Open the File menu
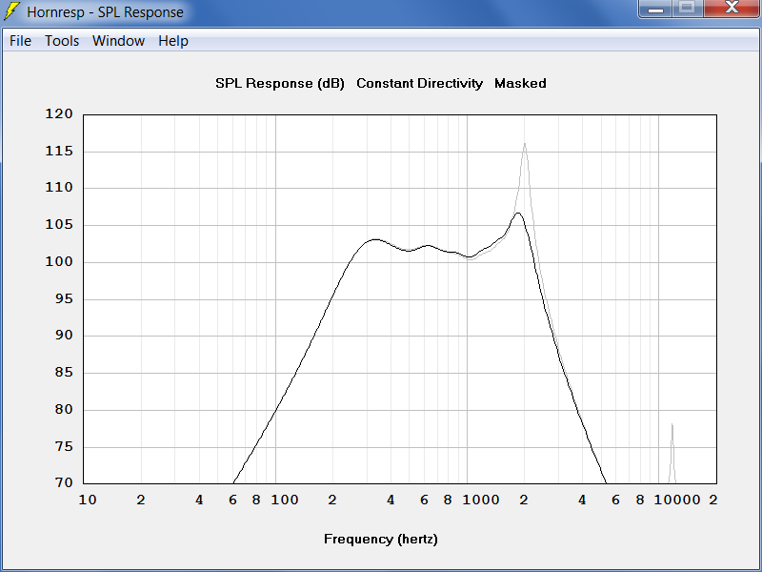The width and height of the screenshot is (762, 572). pos(20,41)
